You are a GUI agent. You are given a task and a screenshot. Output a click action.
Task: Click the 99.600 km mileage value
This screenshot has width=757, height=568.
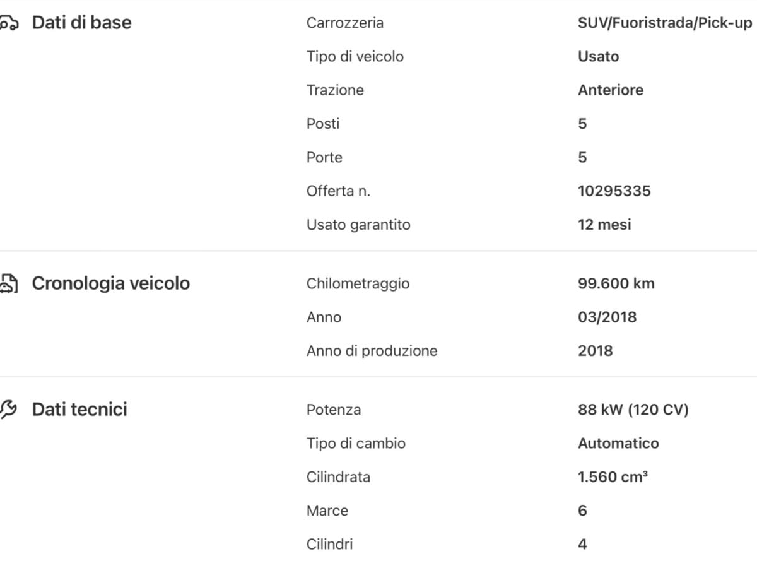coord(616,283)
